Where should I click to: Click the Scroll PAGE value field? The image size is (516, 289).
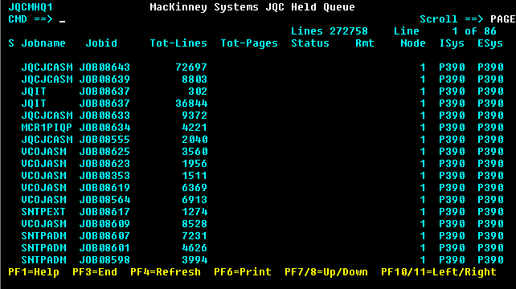(503, 19)
